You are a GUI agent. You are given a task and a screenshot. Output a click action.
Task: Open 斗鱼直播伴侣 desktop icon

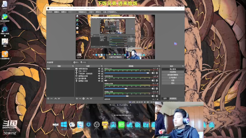pyautogui.click(x=5, y=56)
